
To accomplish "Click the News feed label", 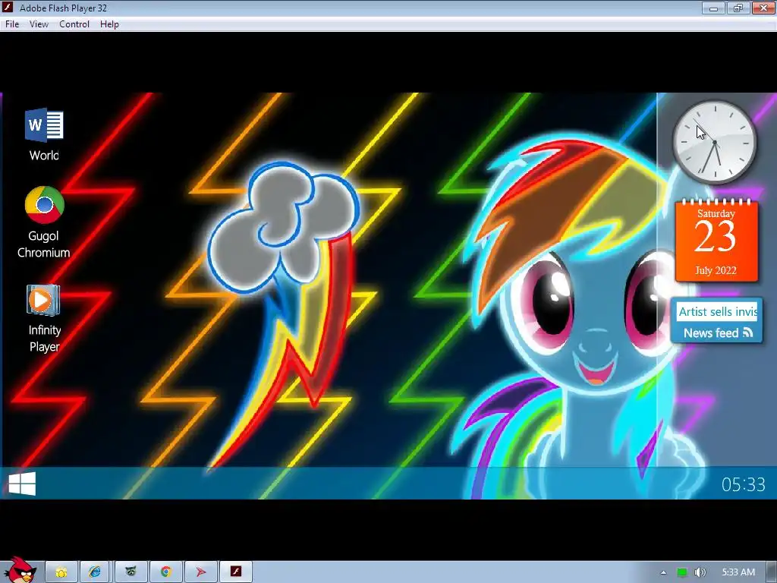I will pos(710,333).
